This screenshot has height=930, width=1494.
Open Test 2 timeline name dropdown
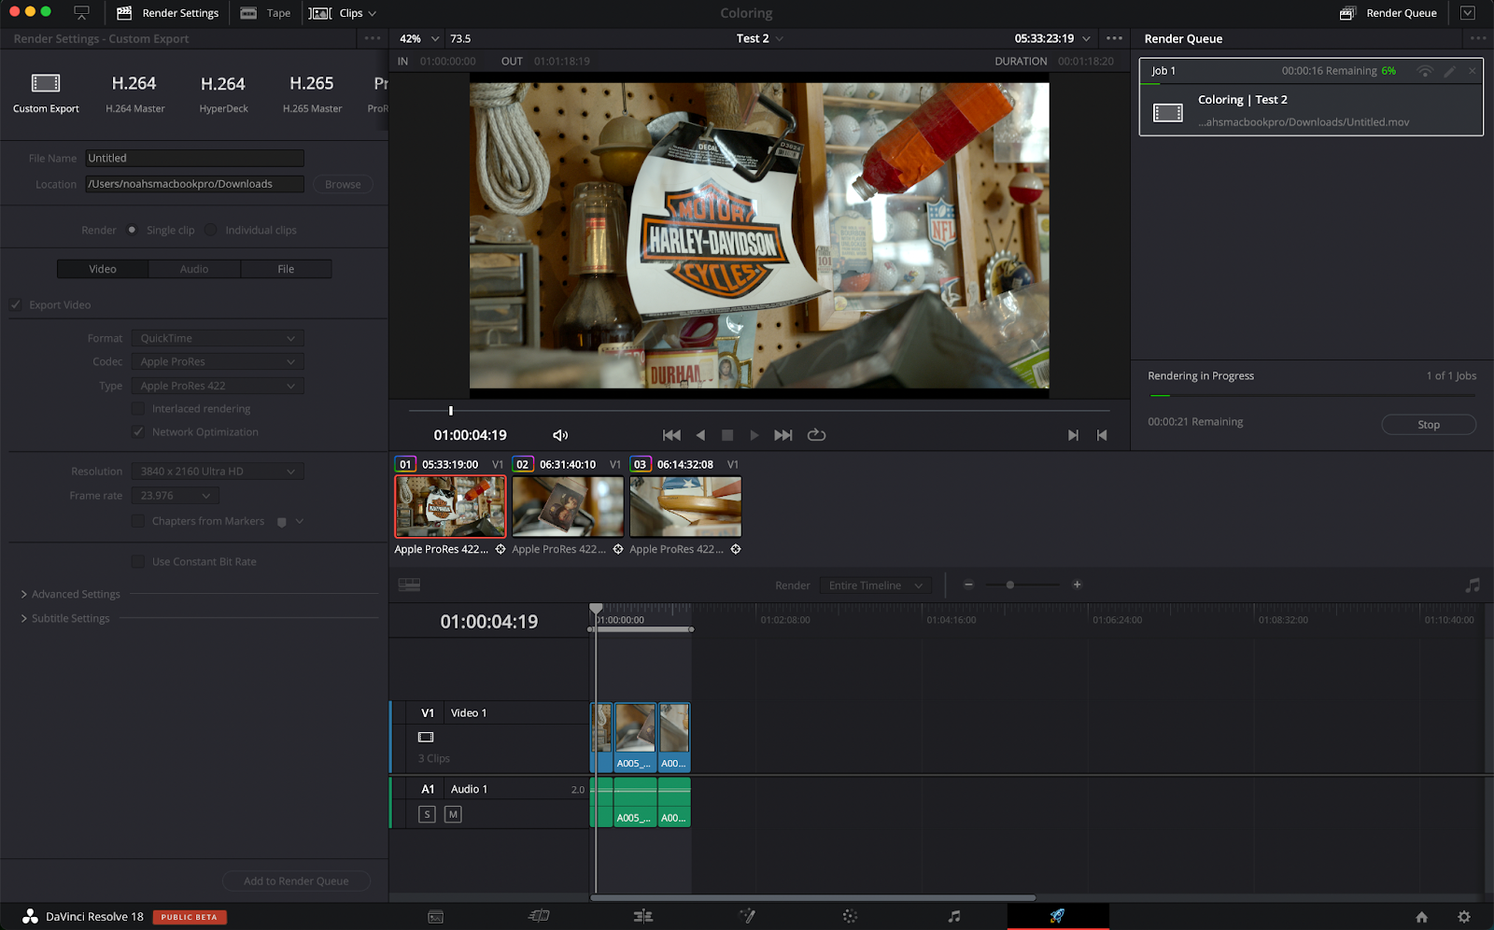click(x=759, y=38)
